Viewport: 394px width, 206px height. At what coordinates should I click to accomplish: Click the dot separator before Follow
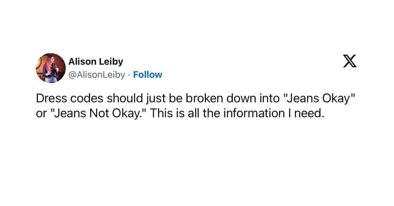pos(129,75)
